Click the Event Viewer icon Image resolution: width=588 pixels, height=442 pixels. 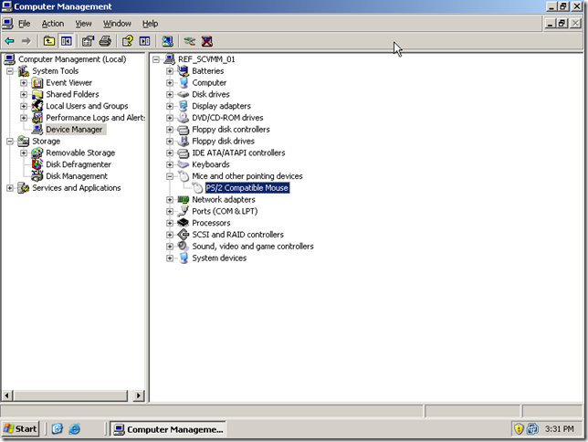37,82
